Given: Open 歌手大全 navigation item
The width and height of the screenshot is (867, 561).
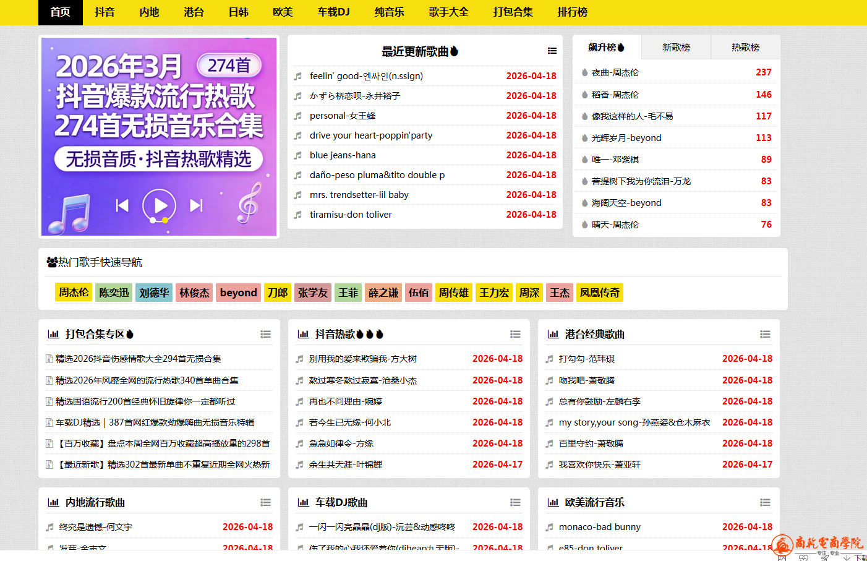Looking at the screenshot, I should (448, 12).
